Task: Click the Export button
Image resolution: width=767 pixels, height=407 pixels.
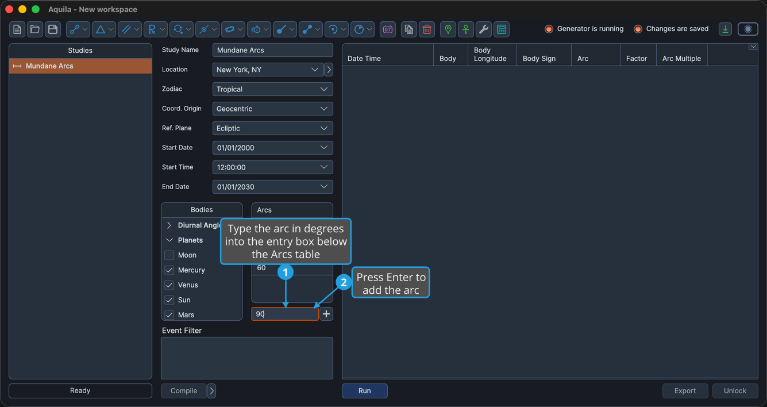Action: click(685, 391)
